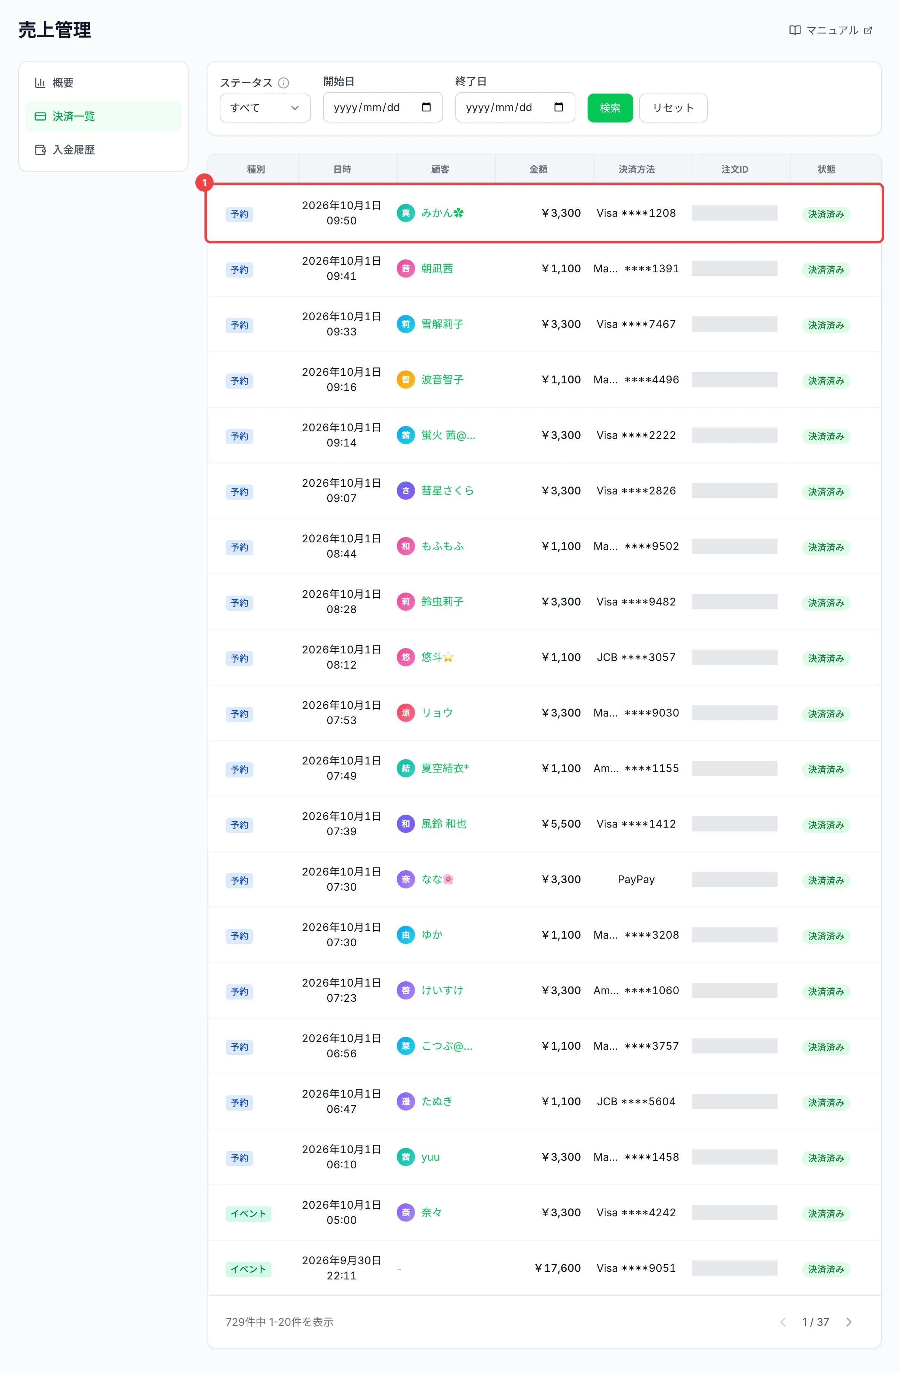Click the Visa ****9051 cell

[x=636, y=1268]
